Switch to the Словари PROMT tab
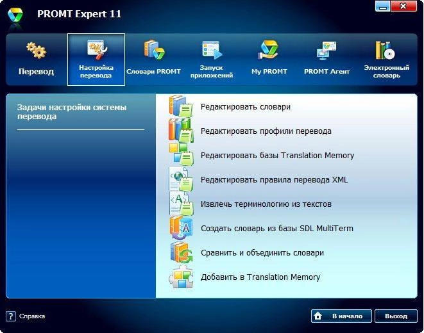424x333 pixels. pos(153,60)
